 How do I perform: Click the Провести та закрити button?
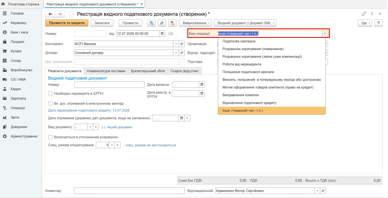click(67, 23)
